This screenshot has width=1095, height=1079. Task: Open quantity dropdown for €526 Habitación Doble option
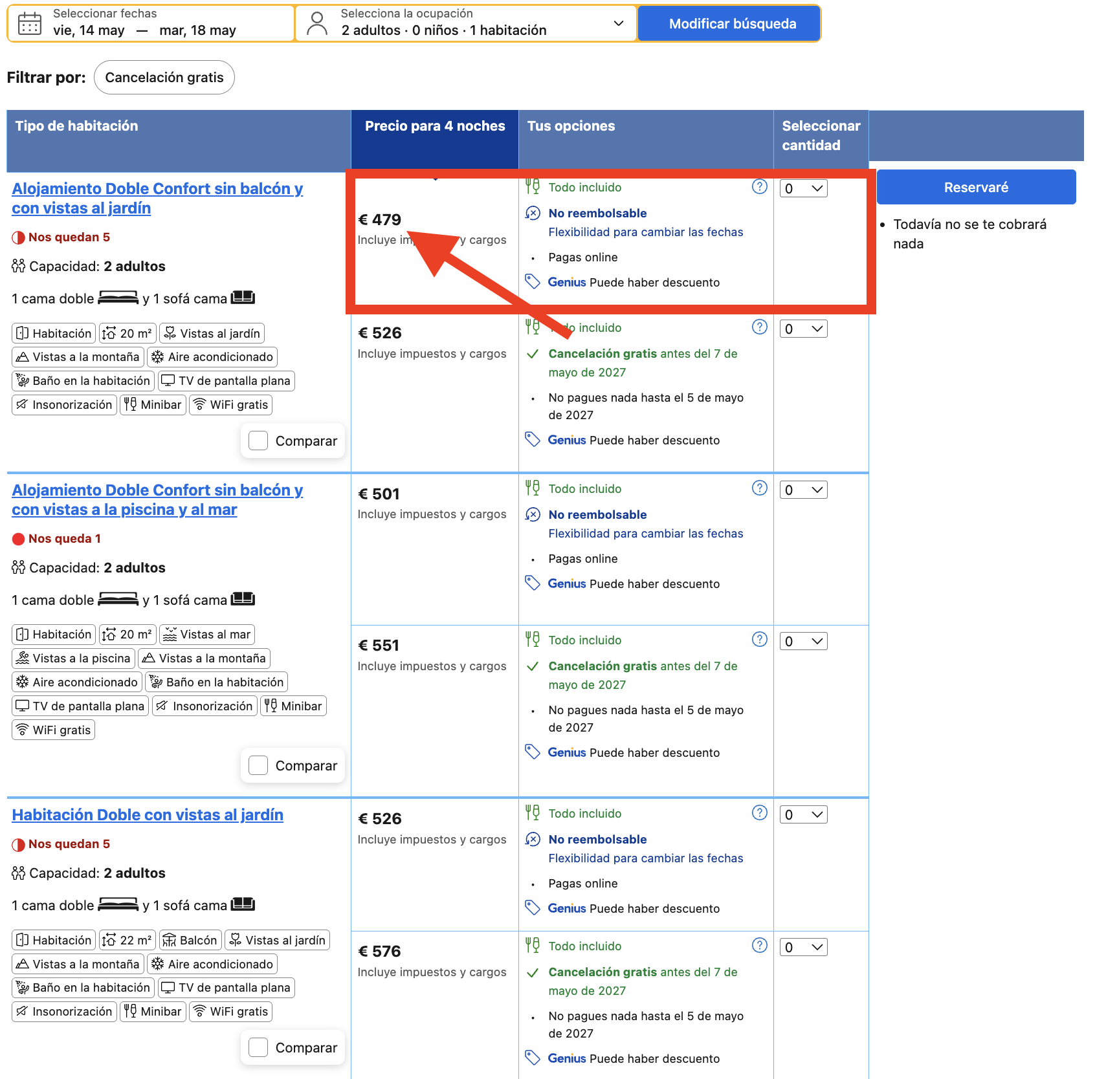(x=804, y=815)
